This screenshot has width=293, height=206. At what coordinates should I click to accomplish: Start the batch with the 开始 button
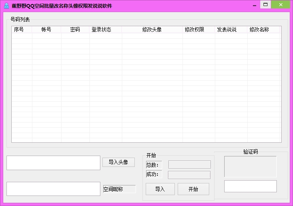pos(193,189)
